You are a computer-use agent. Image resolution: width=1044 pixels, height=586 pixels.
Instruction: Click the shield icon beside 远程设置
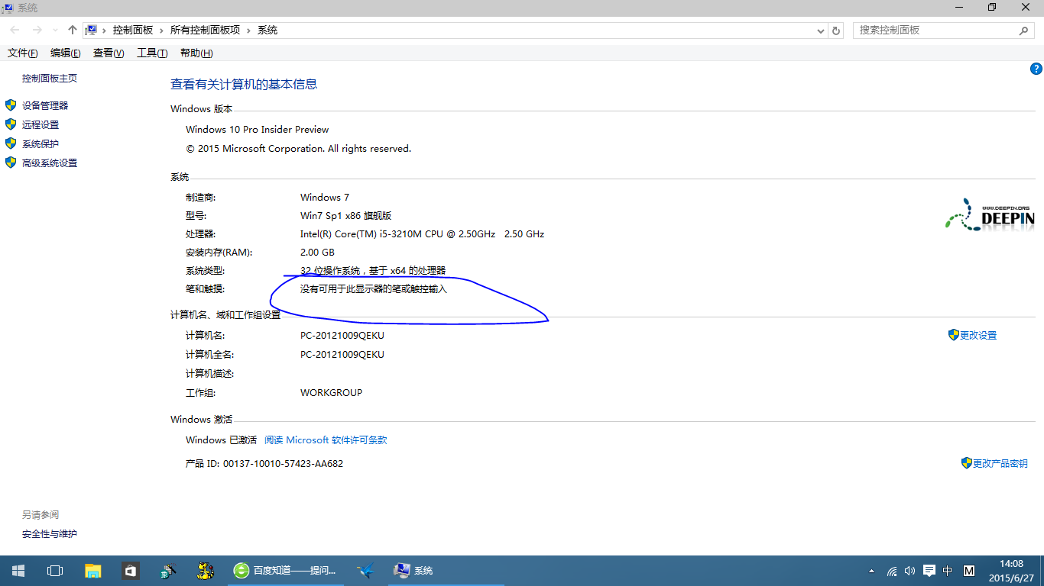tap(11, 124)
